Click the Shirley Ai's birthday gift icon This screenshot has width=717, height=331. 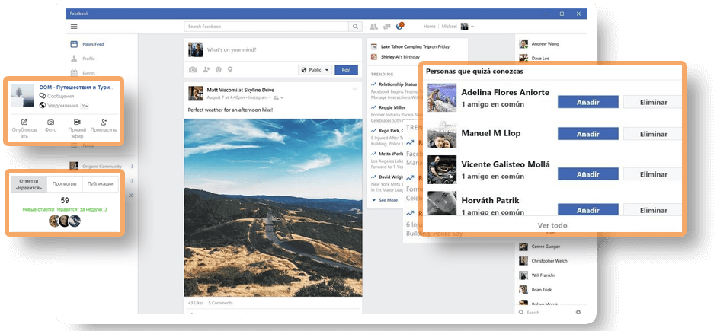[x=373, y=57]
